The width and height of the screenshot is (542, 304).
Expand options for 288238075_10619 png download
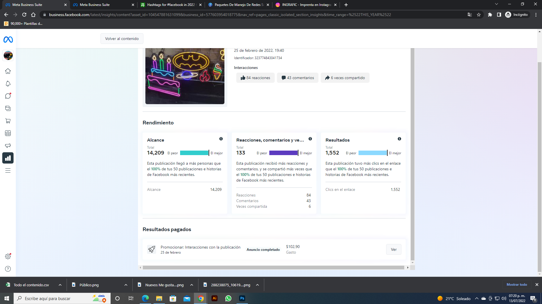click(x=257, y=285)
